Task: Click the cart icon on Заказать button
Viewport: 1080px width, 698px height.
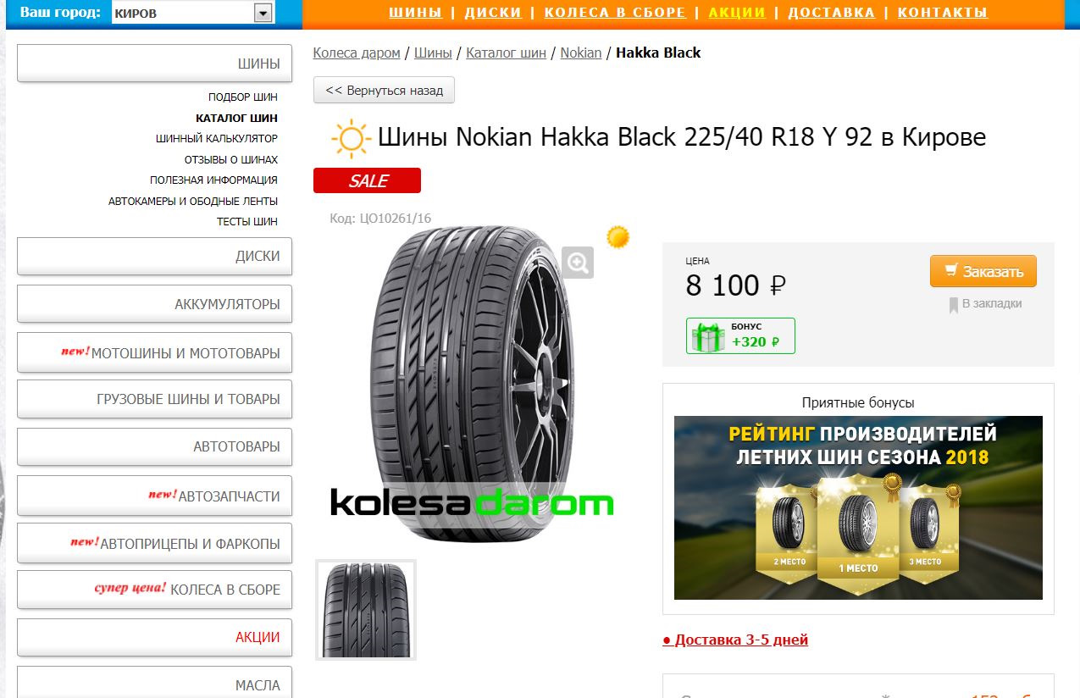Action: pyautogui.click(x=951, y=271)
